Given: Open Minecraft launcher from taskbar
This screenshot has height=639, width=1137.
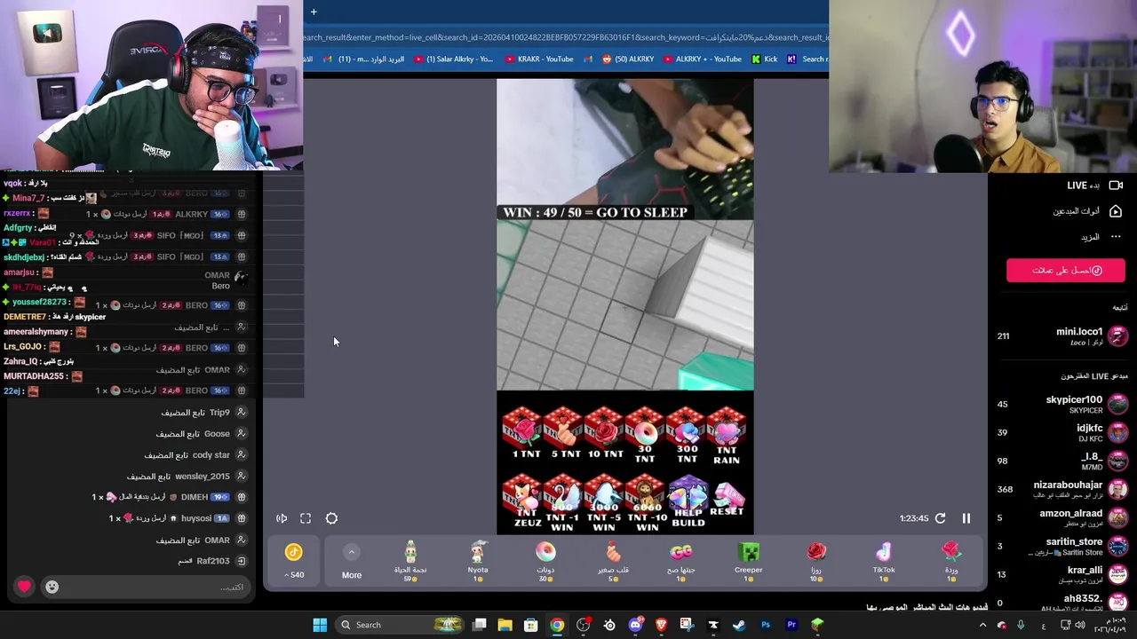Looking at the screenshot, I should coord(817,625).
